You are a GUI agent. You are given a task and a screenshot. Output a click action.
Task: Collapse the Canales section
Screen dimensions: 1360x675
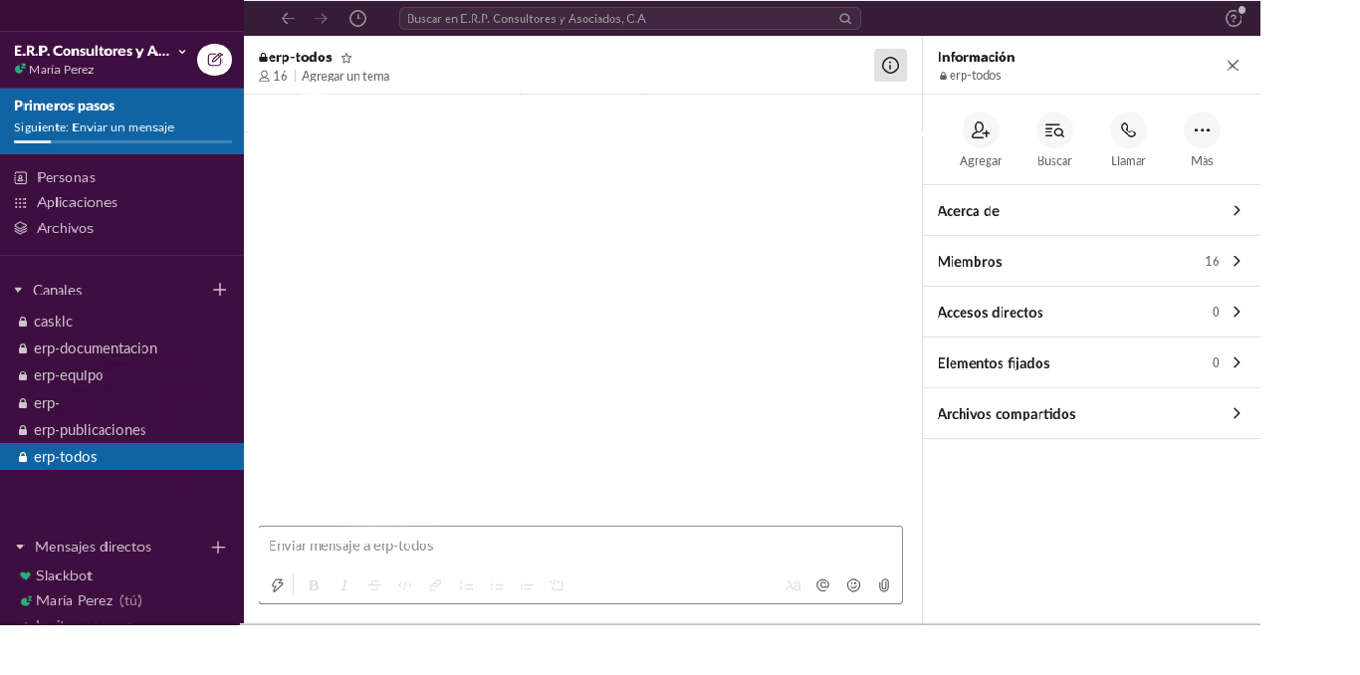coord(18,290)
